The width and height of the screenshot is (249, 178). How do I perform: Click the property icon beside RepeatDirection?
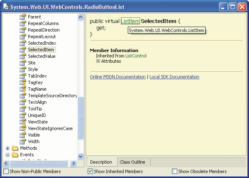23,30
